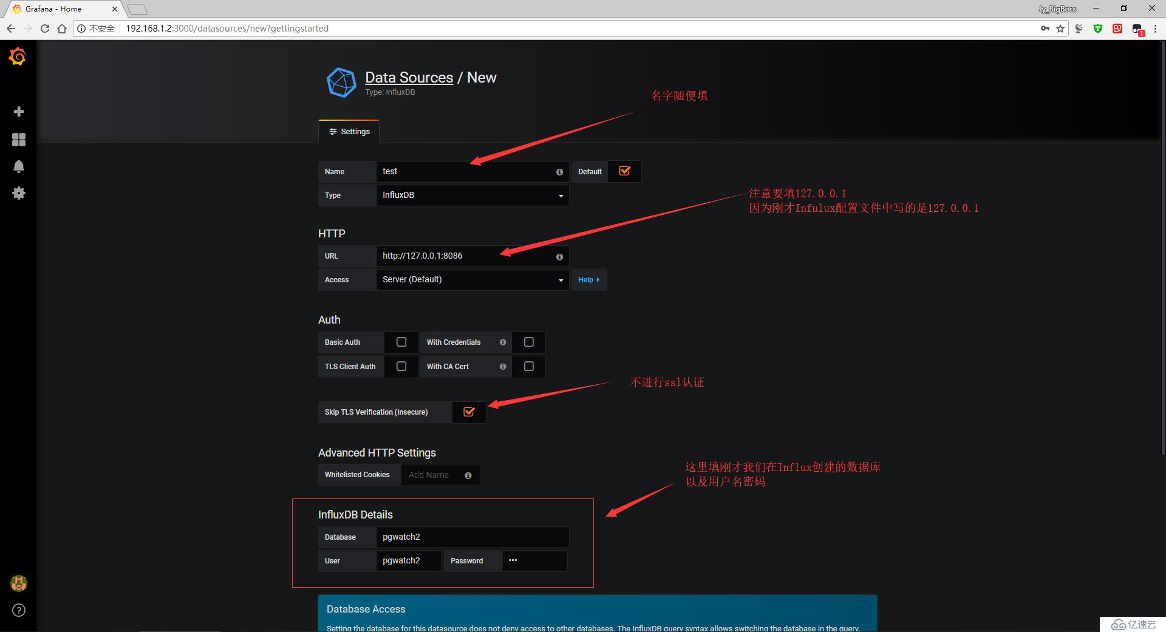The image size is (1166, 632).
Task: Click the Database input field pgwatch2
Action: (472, 537)
